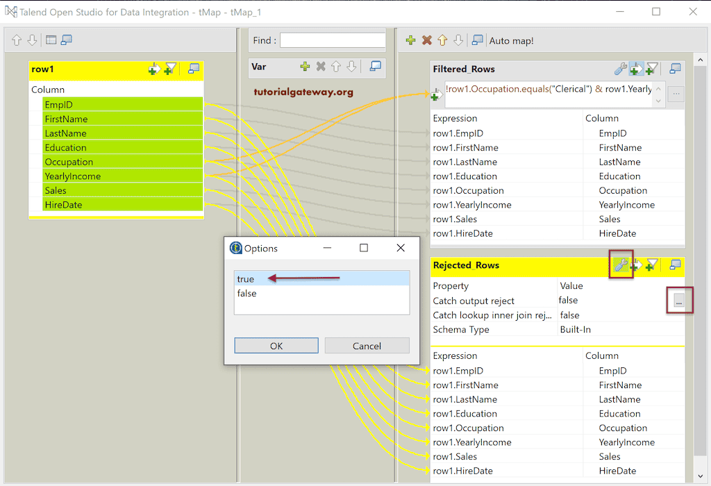Image resolution: width=711 pixels, height=486 pixels.
Task: Delete selected output using red X icon
Action: [x=425, y=40]
